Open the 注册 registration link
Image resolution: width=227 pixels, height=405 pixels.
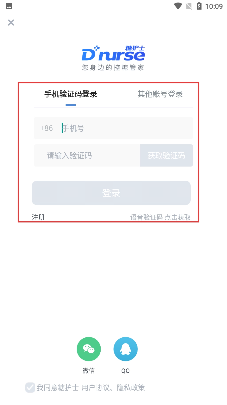click(x=38, y=217)
